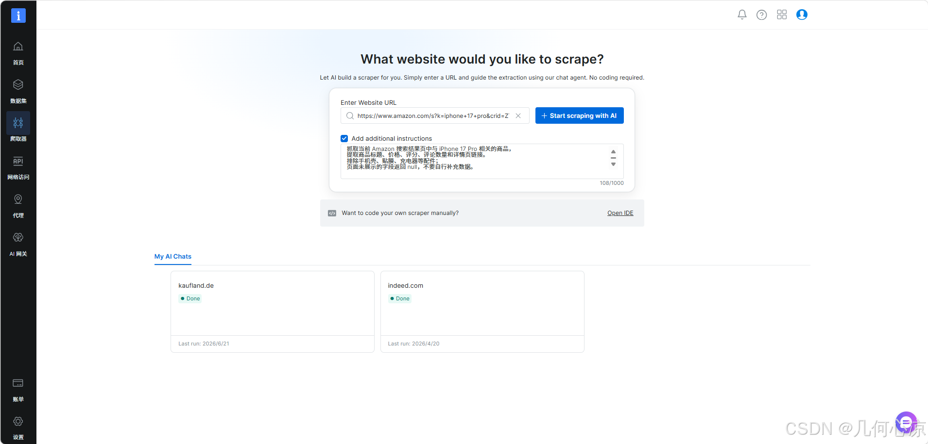Uncheck Add additional instructions
The height and width of the screenshot is (444, 928).
pos(344,138)
